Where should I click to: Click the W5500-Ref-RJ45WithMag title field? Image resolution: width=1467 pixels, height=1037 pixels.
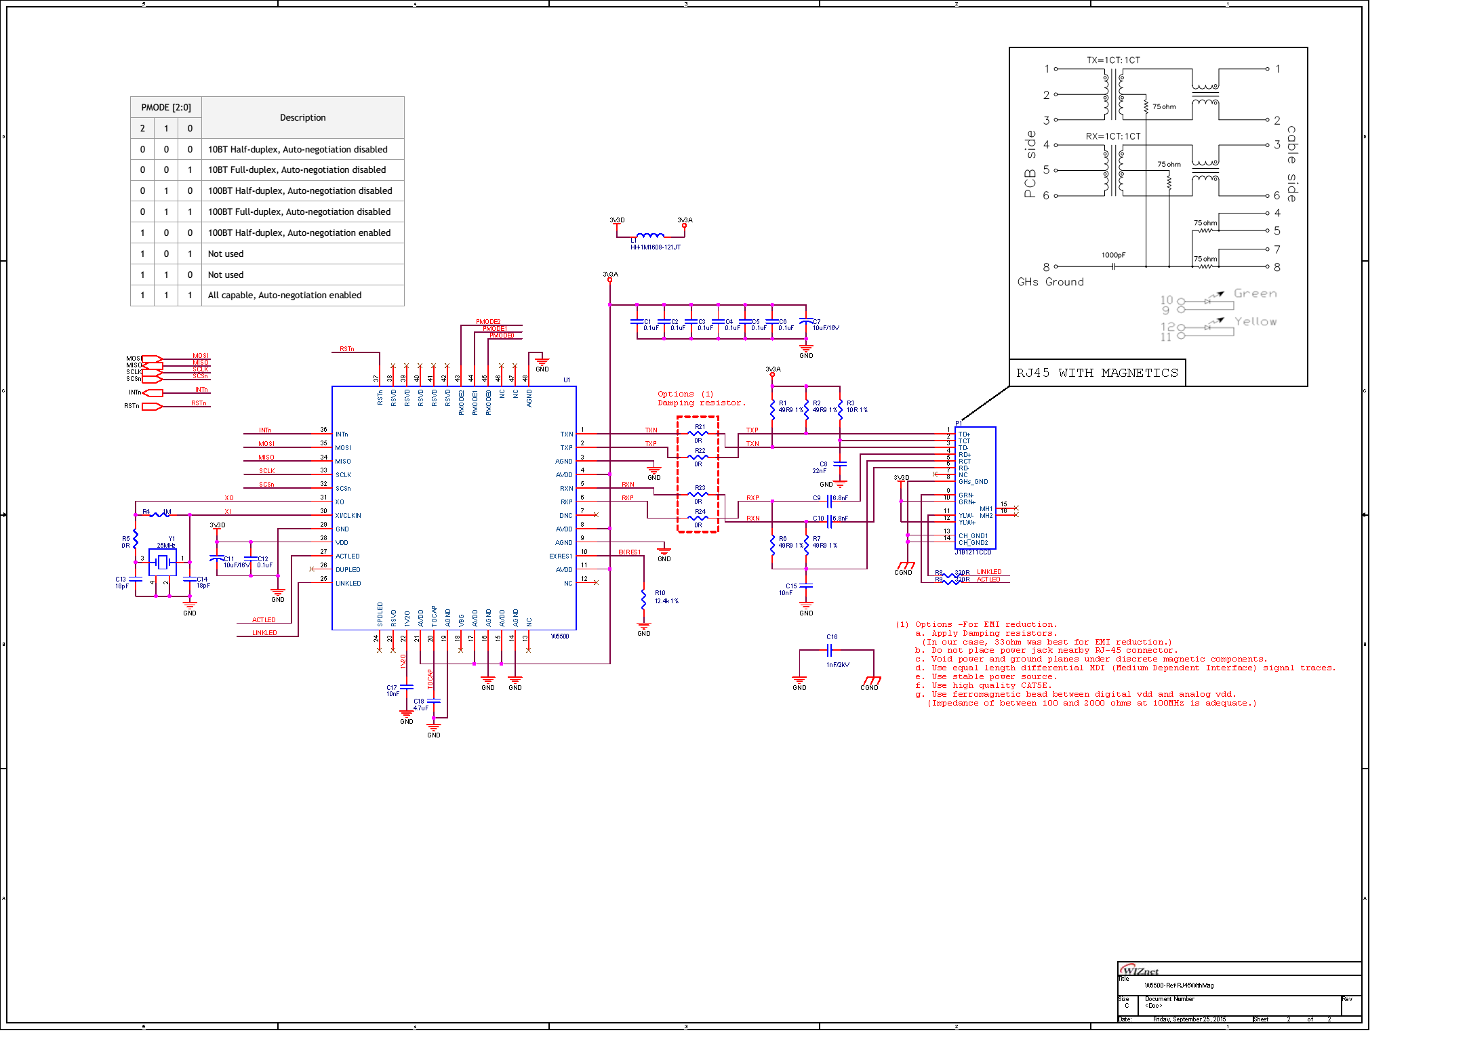[1179, 985]
